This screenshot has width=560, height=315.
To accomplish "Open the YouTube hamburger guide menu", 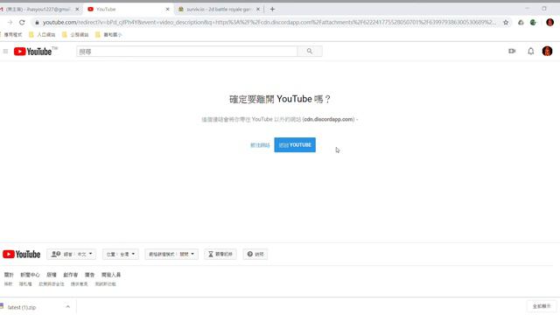I will (x=5, y=52).
